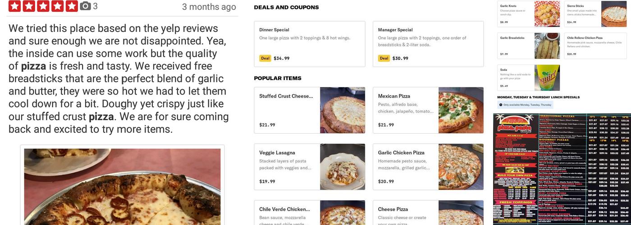Open the Mexican Pizza photo
The width and height of the screenshot is (631, 225).
click(x=461, y=110)
